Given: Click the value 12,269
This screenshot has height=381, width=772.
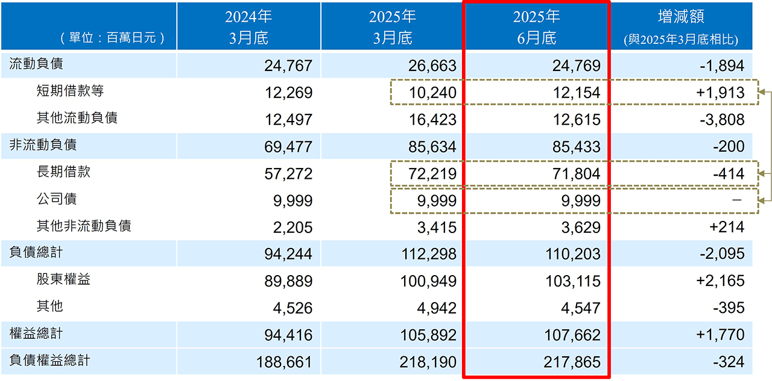Looking at the screenshot, I should (x=288, y=93).
